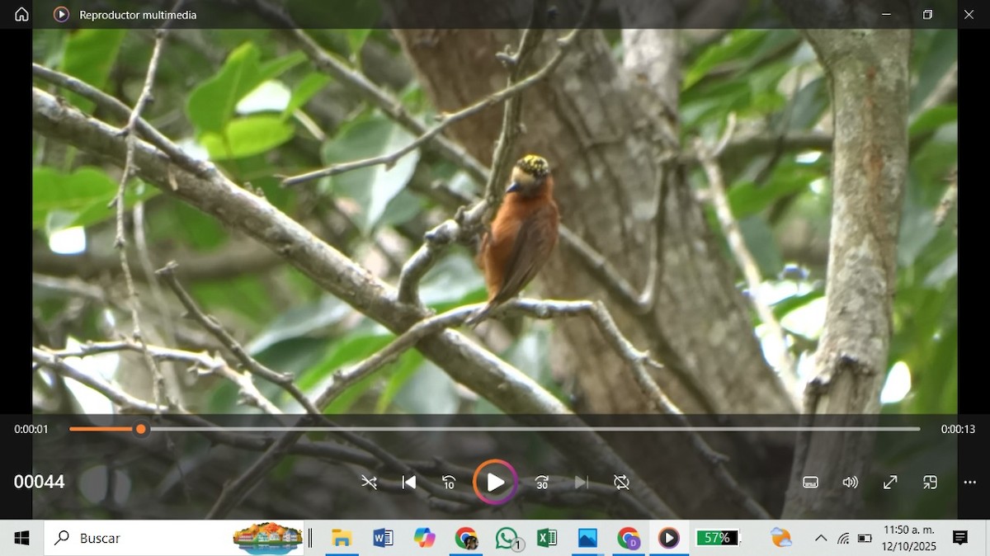Open Windows Start menu

pyautogui.click(x=21, y=538)
